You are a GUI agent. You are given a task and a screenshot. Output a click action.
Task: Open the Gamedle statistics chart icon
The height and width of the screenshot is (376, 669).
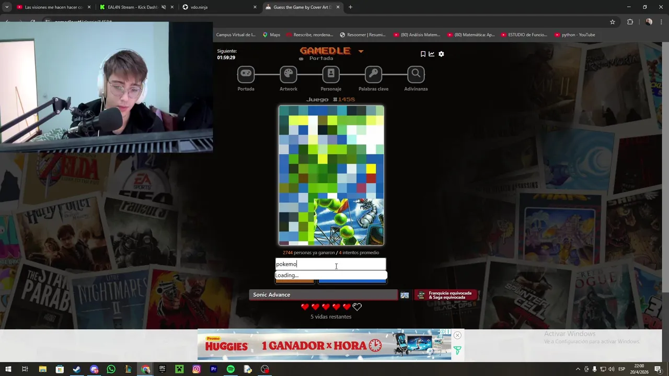point(432,54)
